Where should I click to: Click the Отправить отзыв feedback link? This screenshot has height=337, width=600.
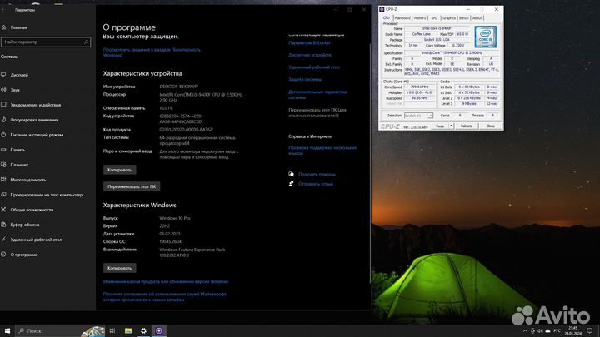[x=315, y=184]
